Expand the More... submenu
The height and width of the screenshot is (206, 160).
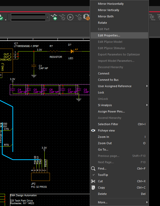tap(119, 202)
